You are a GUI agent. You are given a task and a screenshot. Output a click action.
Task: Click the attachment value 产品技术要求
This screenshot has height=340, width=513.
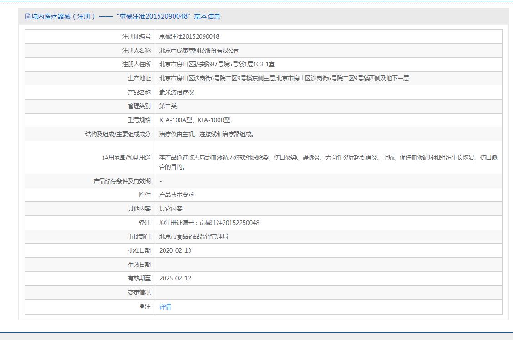[x=177, y=195]
